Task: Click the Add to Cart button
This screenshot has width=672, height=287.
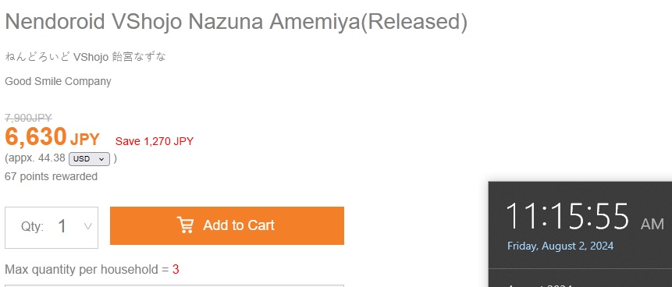Action: [x=227, y=225]
